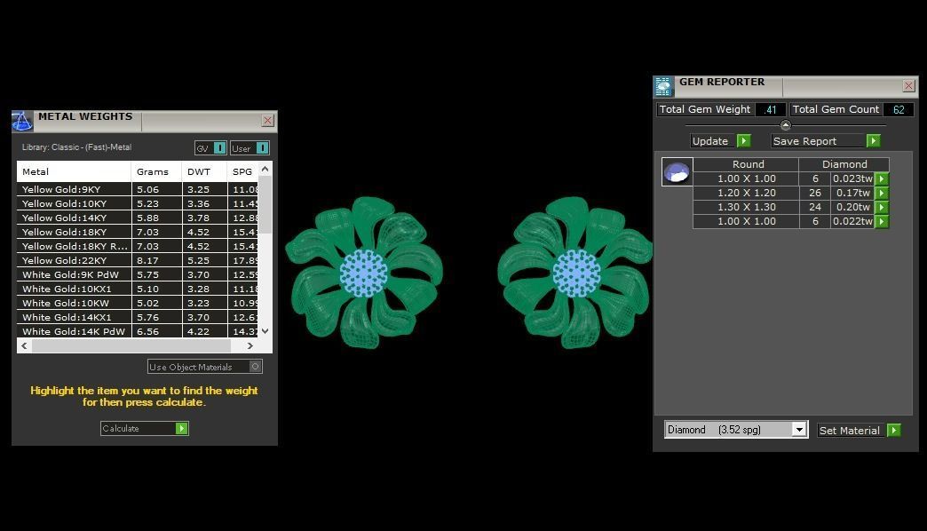Toggle the GV library switch
Screen dimensions: 927x531
219,147
